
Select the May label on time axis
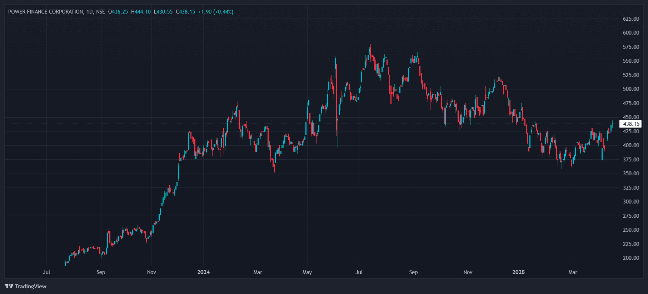(307, 272)
